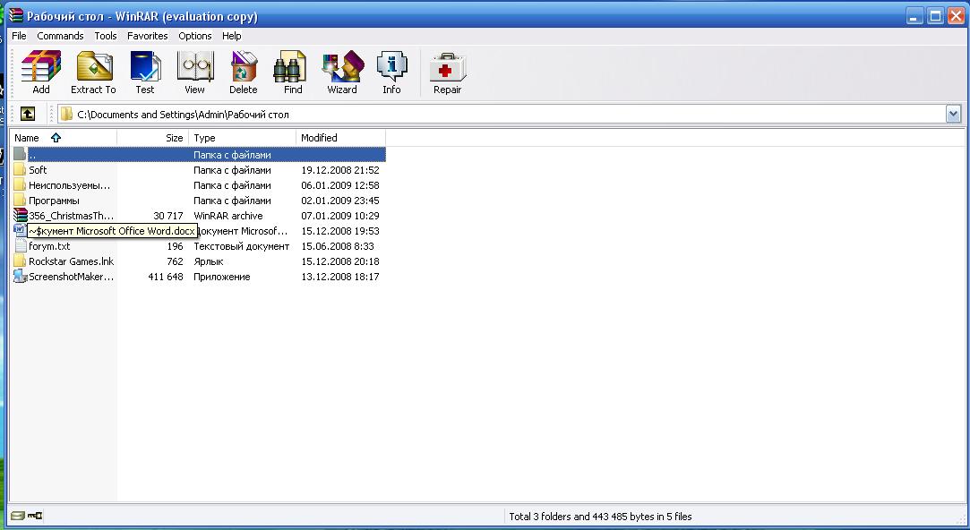Click the password key icon in status bar
The height and width of the screenshot is (530, 970).
[x=35, y=515]
